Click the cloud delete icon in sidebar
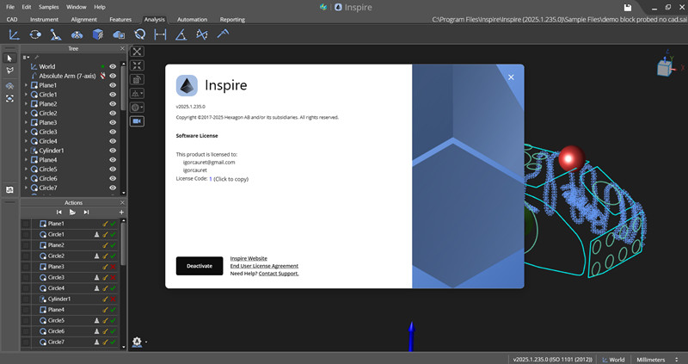 pos(9,86)
